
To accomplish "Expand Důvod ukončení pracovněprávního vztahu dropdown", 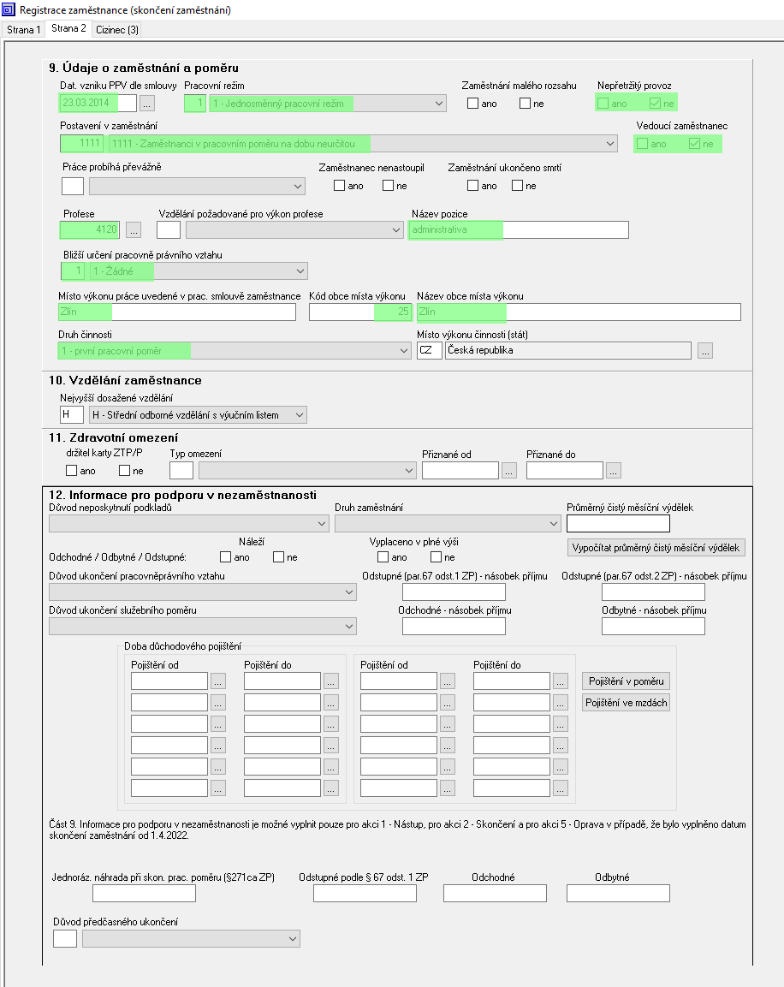I will pos(348,592).
